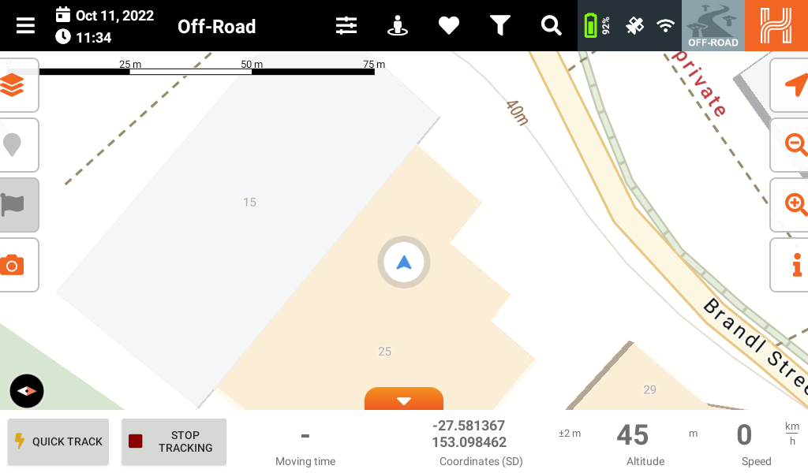The width and height of the screenshot is (808, 473).
Task: Open the sliders settings icon
Action: (x=346, y=25)
